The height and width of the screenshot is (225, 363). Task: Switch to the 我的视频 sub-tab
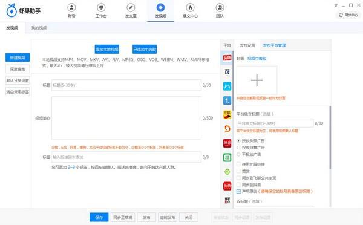39,28
